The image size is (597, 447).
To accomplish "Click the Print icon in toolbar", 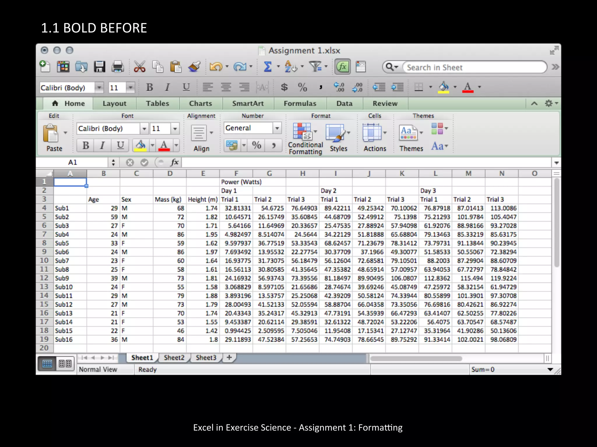I will pos(117,67).
